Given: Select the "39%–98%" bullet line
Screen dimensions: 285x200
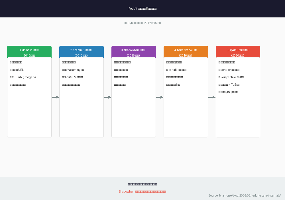Looking at the screenshot, I should [72, 77].
